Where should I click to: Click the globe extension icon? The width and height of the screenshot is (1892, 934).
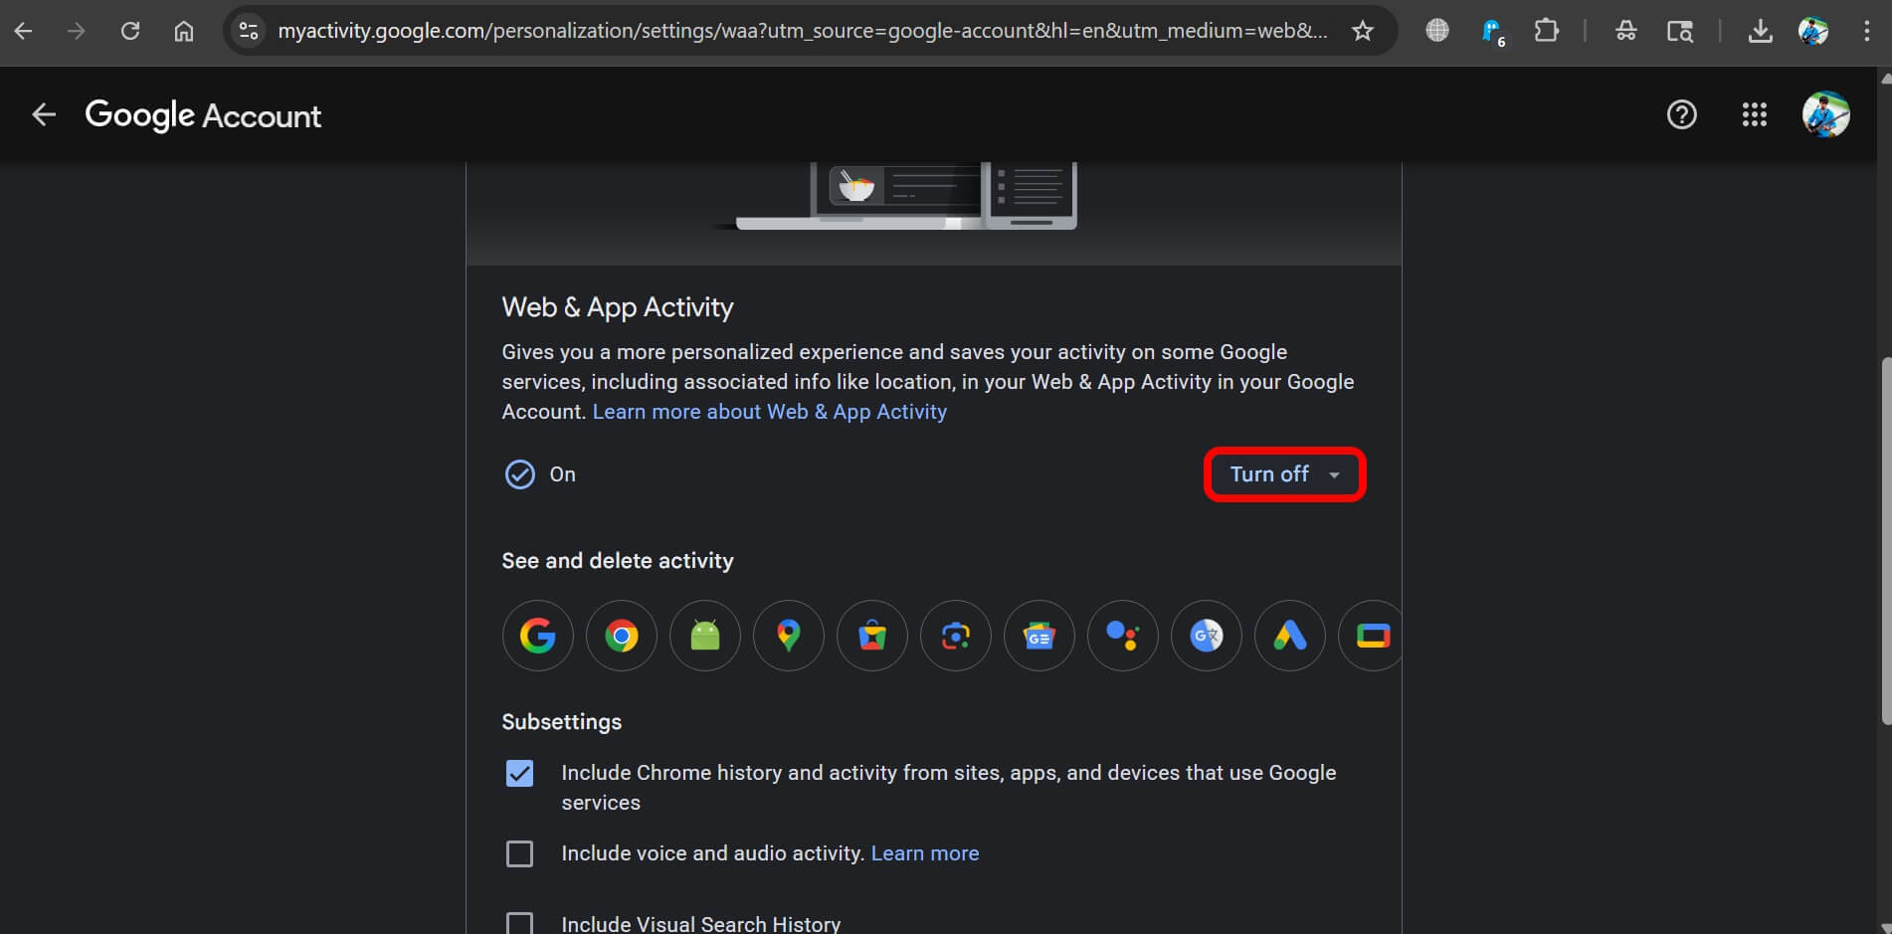[1437, 31]
